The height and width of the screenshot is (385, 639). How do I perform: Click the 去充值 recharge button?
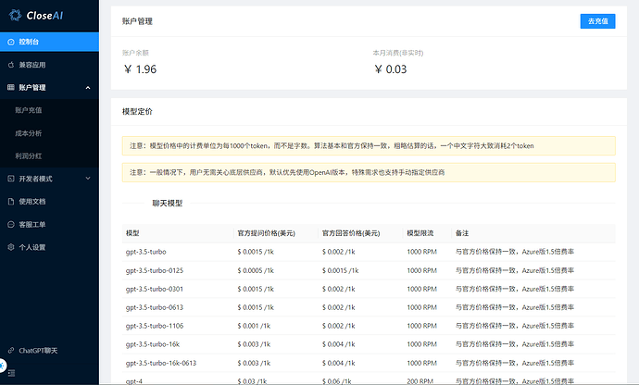[596, 21]
